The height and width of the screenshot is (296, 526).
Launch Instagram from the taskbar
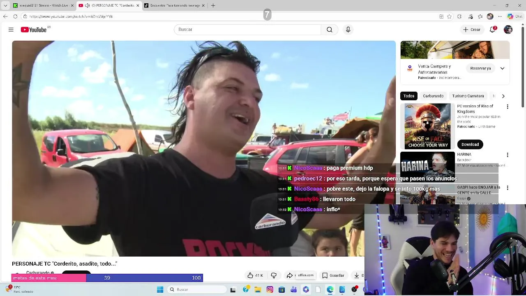(270, 289)
